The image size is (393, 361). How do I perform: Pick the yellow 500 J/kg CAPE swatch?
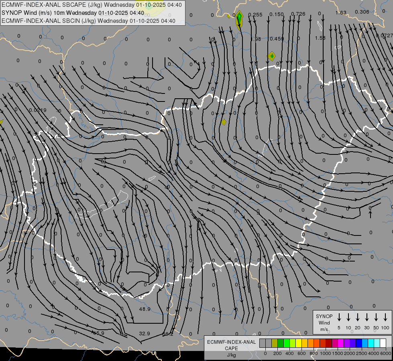click(x=299, y=343)
